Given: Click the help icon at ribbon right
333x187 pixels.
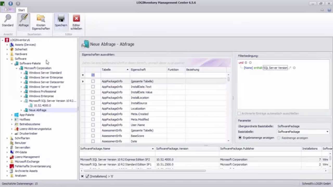Looking at the screenshot, I should (x=329, y=10).
